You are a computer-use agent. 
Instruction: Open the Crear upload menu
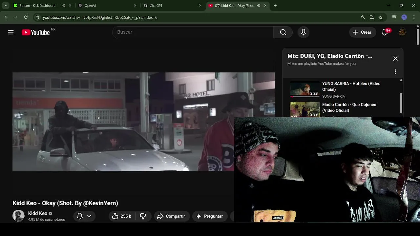click(x=362, y=32)
